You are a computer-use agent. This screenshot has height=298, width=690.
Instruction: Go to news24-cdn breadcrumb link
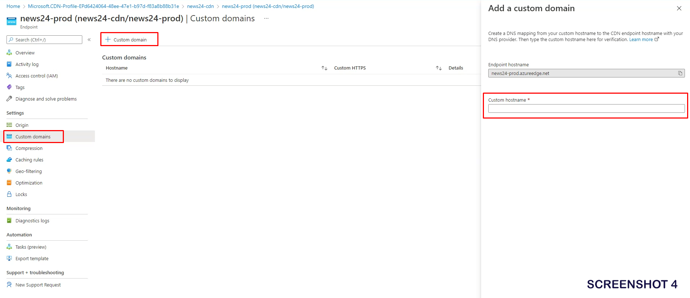(200, 6)
